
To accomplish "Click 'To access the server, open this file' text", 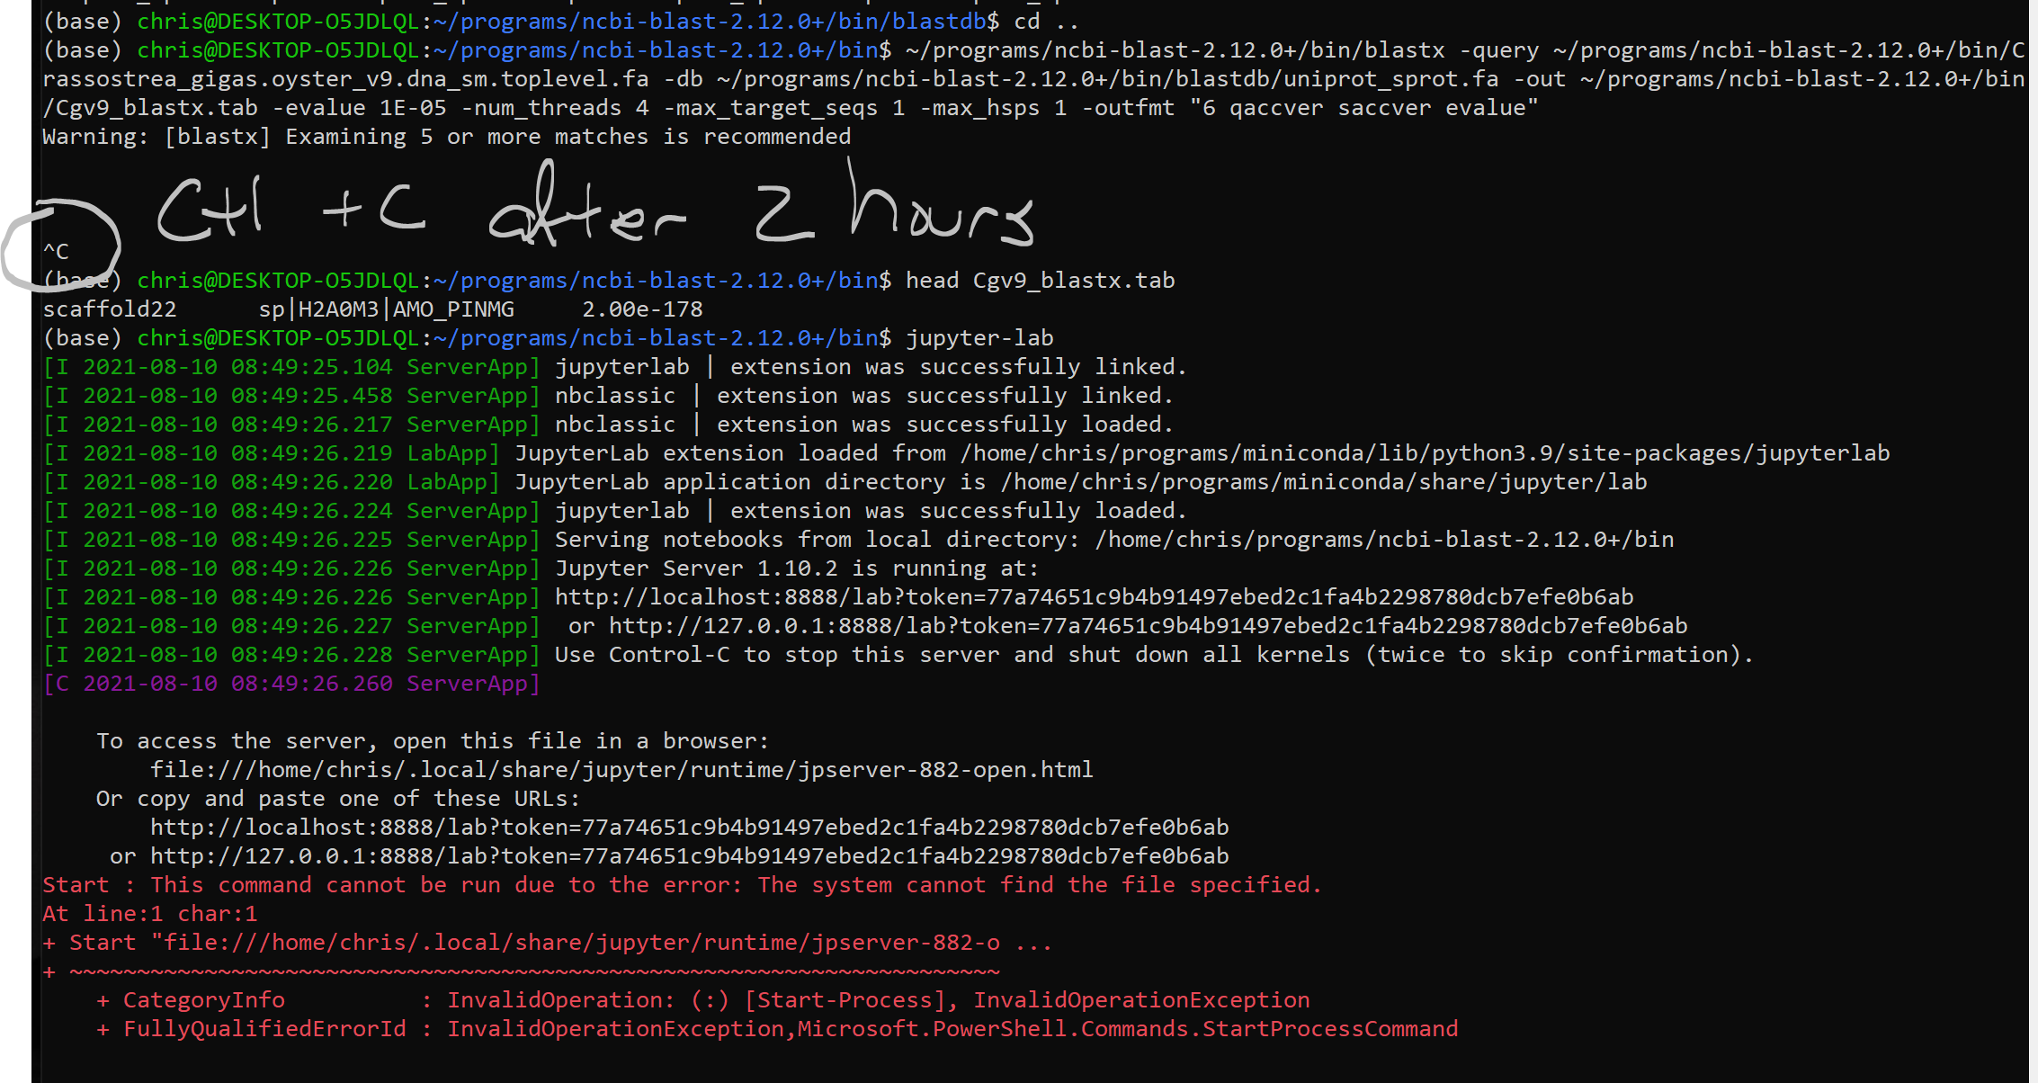I will pos(433,741).
